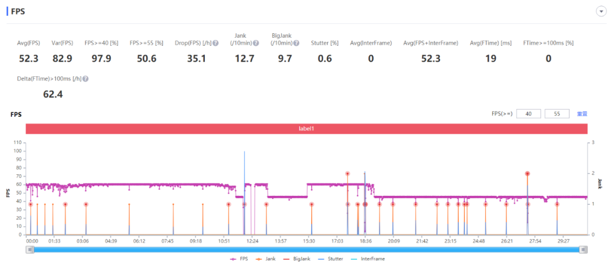This screenshot has height=263, width=611.
Task: Click the blue time range scrollbar track
Action: tap(307, 250)
